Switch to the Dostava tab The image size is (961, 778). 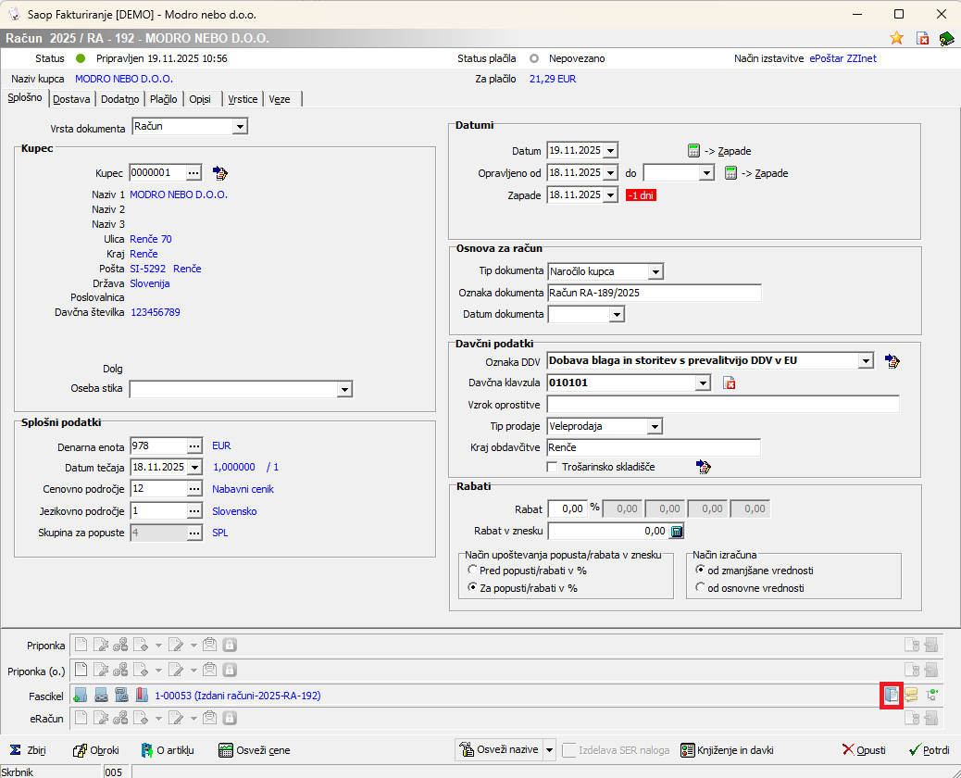[x=71, y=99]
